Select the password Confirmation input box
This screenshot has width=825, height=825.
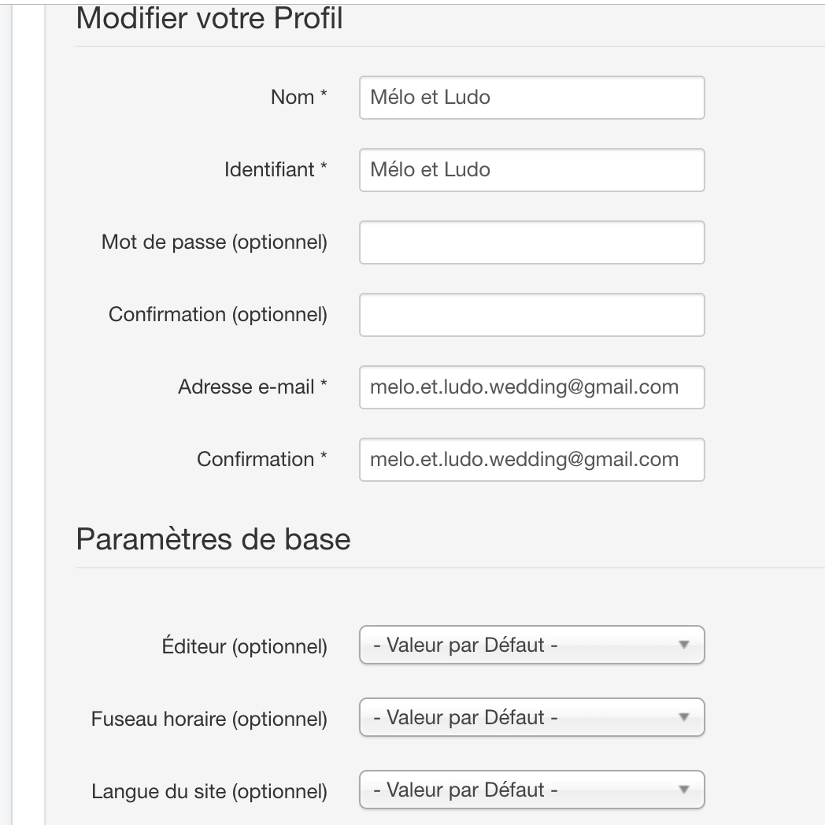pyautogui.click(x=531, y=315)
